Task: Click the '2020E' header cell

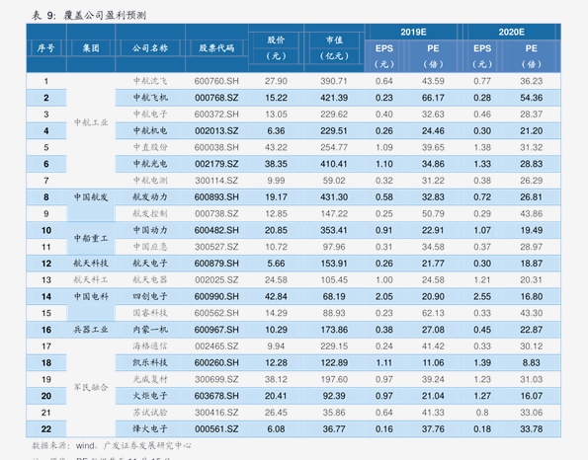Action: [512, 32]
